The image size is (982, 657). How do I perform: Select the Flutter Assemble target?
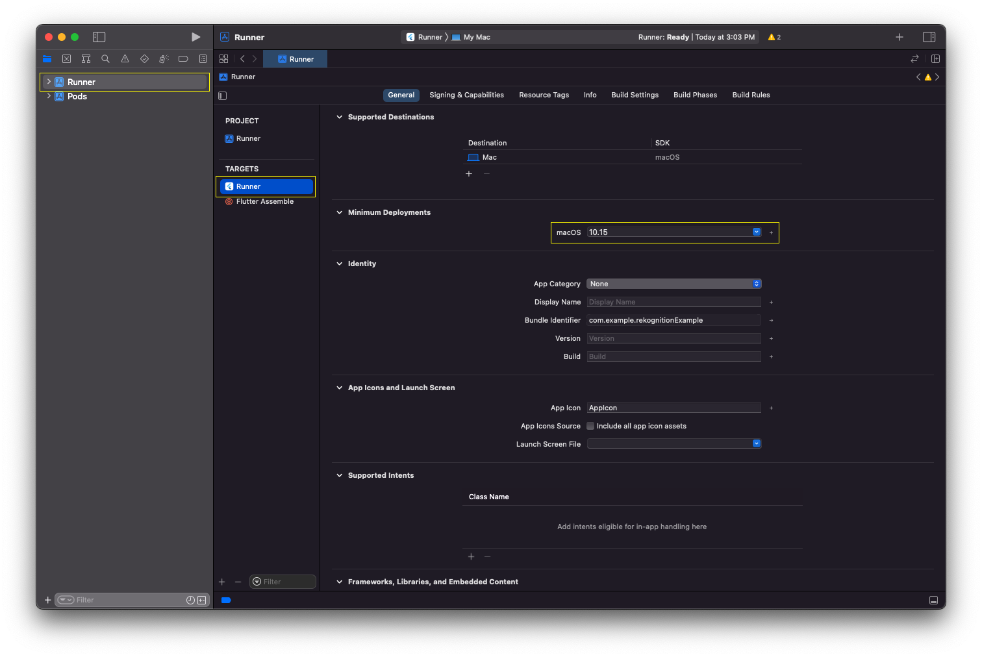[260, 201]
